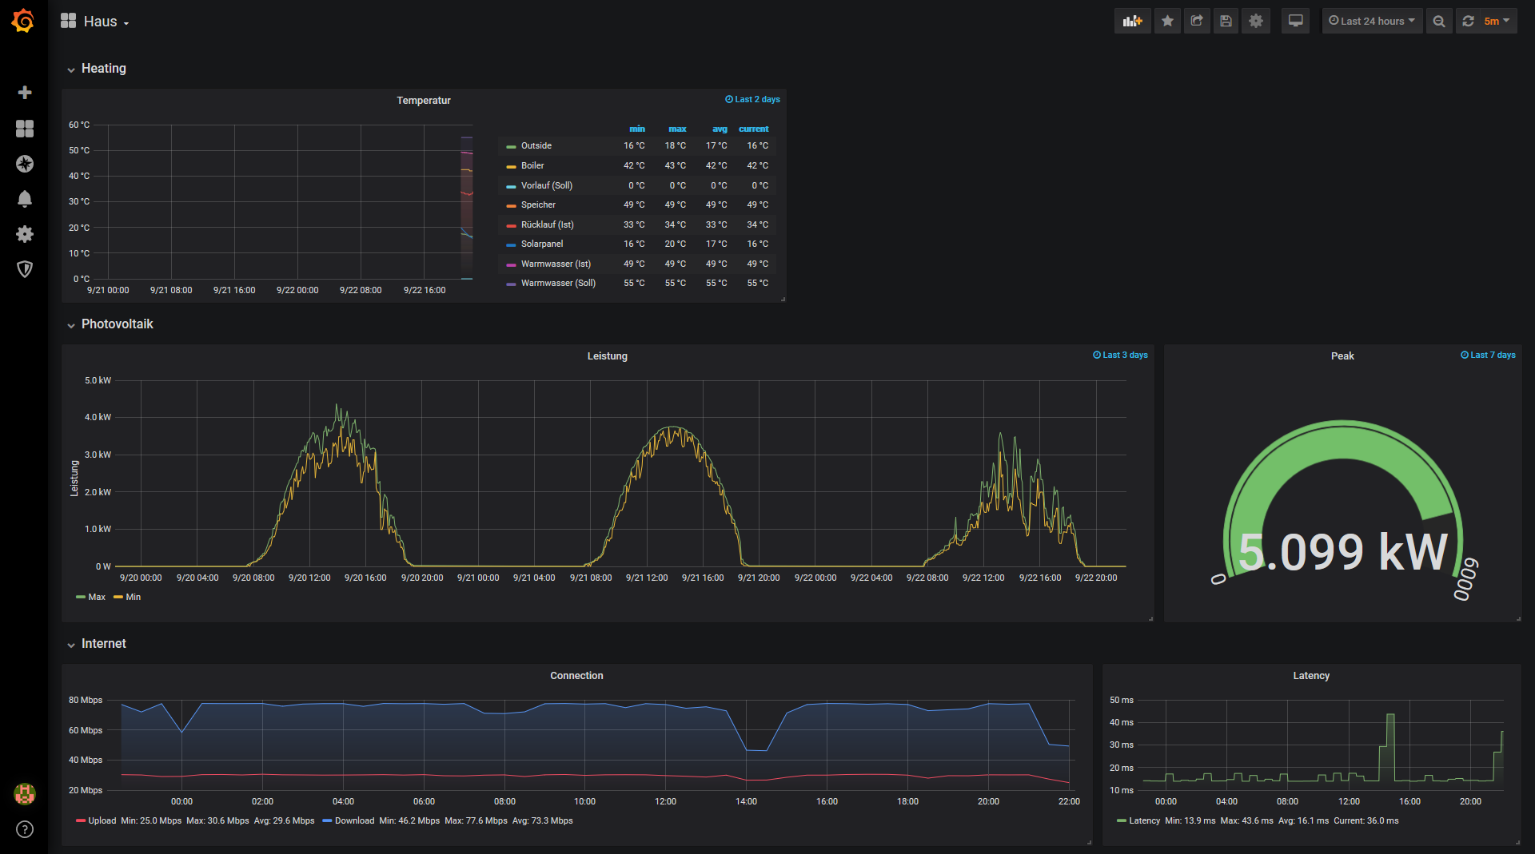Viewport: 1535px width, 854px height.
Task: Mark the Haus dashboard as favorite
Action: [1167, 21]
